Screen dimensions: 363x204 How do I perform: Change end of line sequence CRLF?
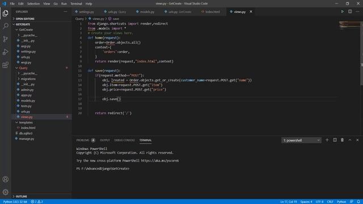(x=330, y=202)
